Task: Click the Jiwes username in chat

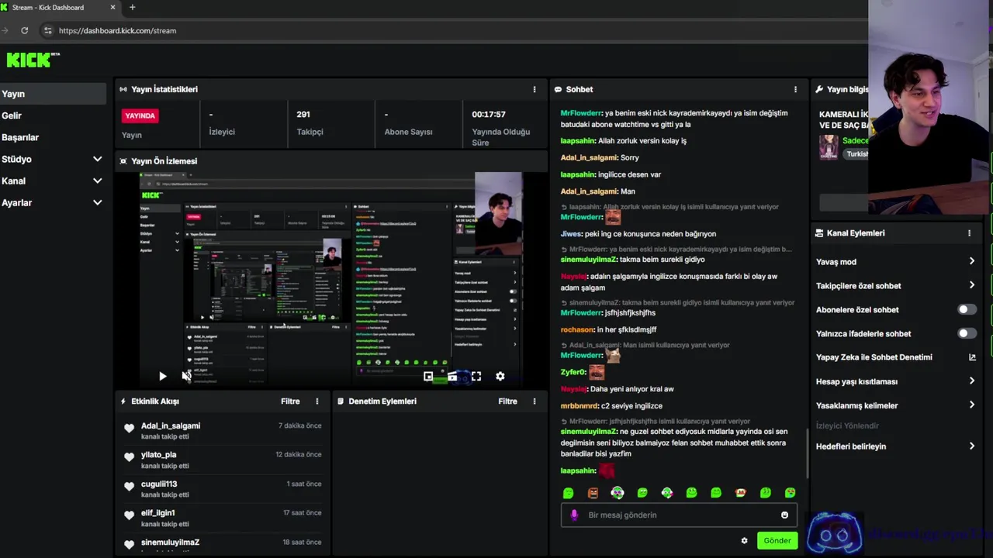Action: (x=571, y=233)
